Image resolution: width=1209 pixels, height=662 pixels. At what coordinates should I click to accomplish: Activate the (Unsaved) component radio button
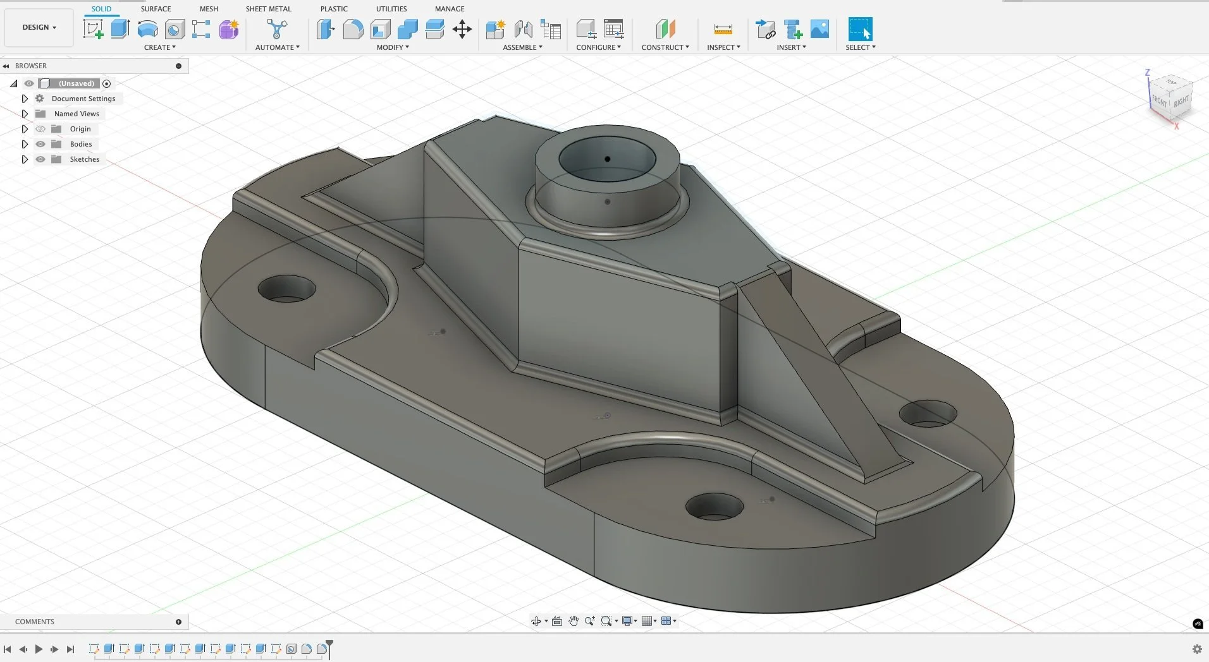pos(107,83)
